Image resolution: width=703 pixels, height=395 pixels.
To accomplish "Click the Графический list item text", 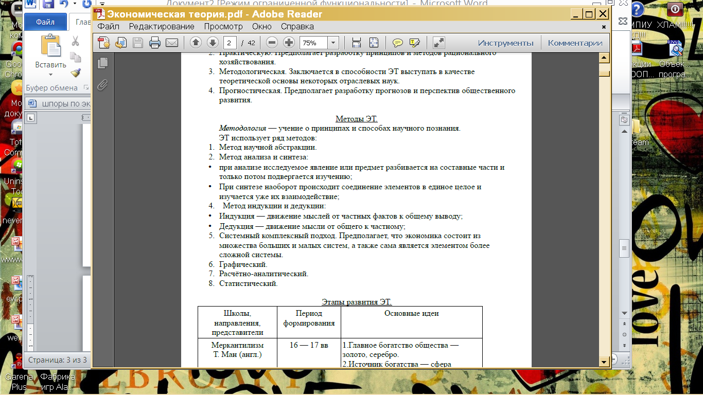I will point(243,264).
